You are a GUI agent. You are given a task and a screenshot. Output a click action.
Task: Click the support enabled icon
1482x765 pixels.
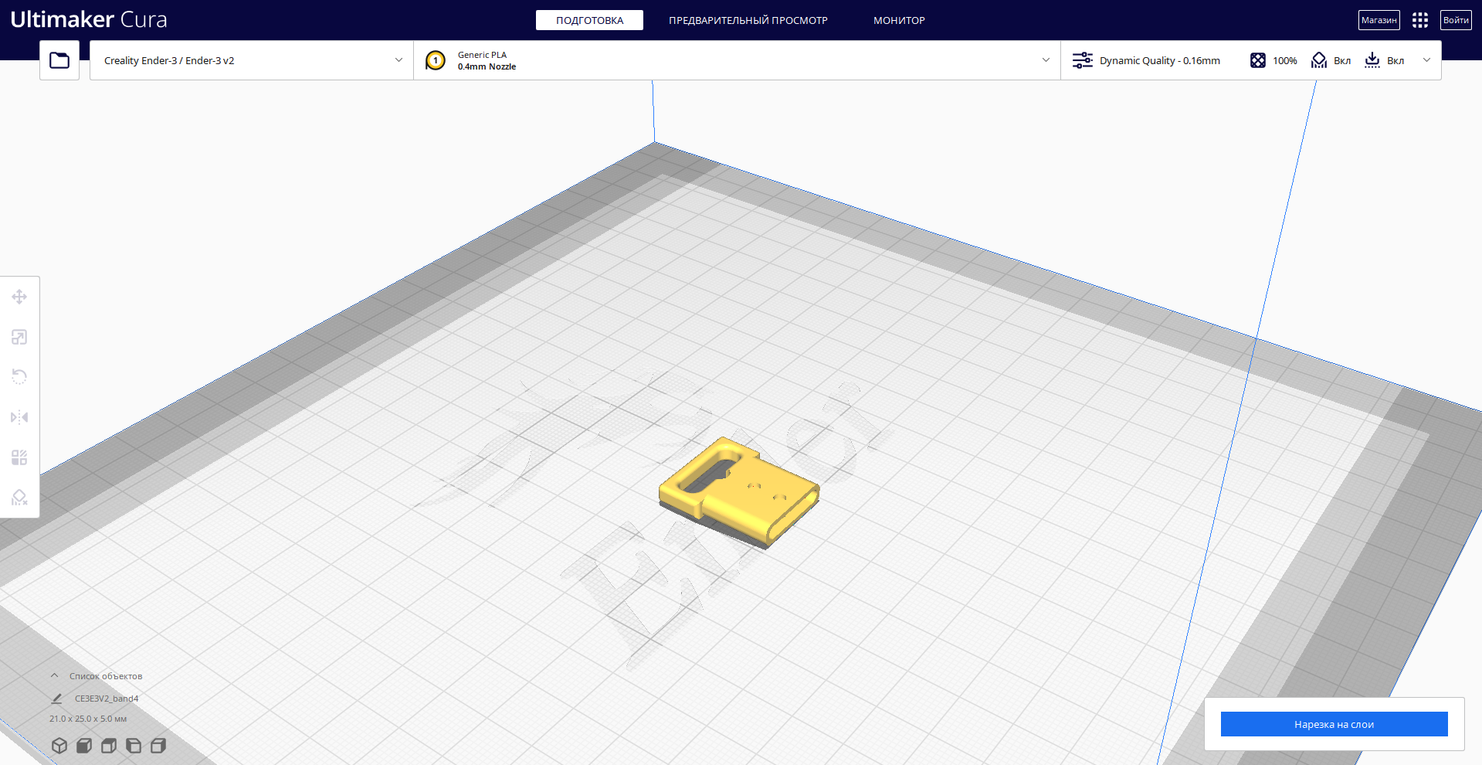click(x=1319, y=60)
